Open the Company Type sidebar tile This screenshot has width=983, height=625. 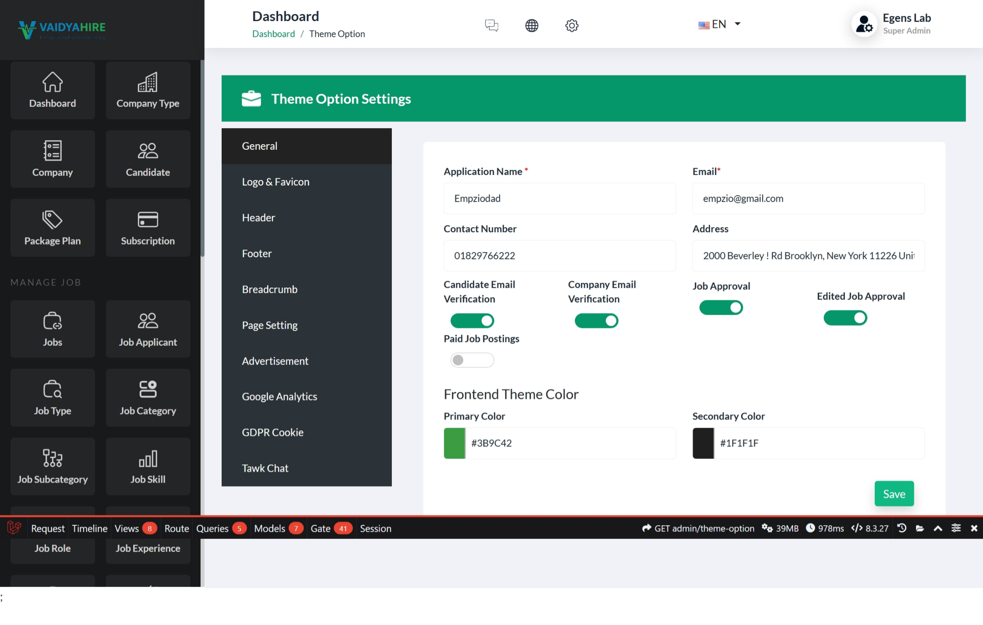(147, 90)
